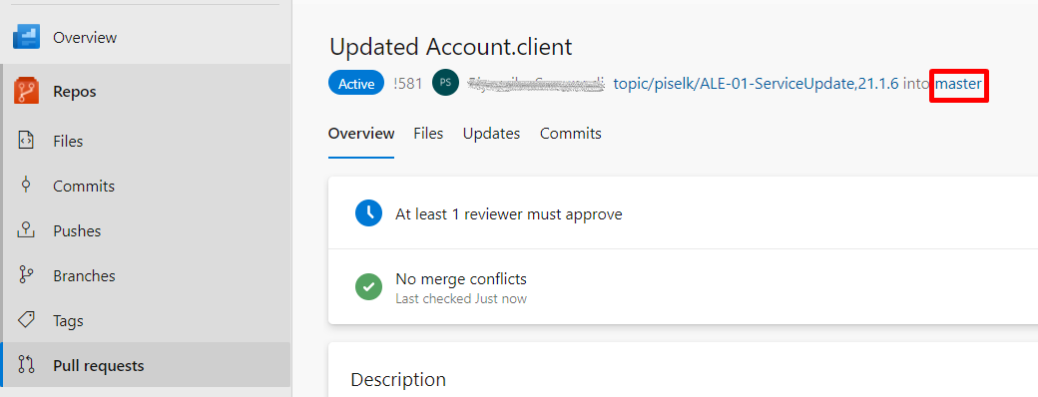Screen dimensions: 1038x397
Task: Click the Branches icon
Action: [26, 275]
